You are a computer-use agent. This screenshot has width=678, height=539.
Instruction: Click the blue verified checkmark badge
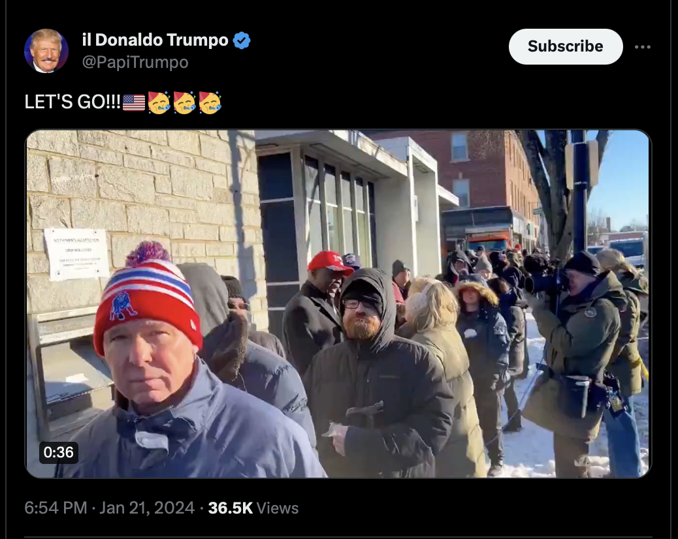[x=242, y=40]
